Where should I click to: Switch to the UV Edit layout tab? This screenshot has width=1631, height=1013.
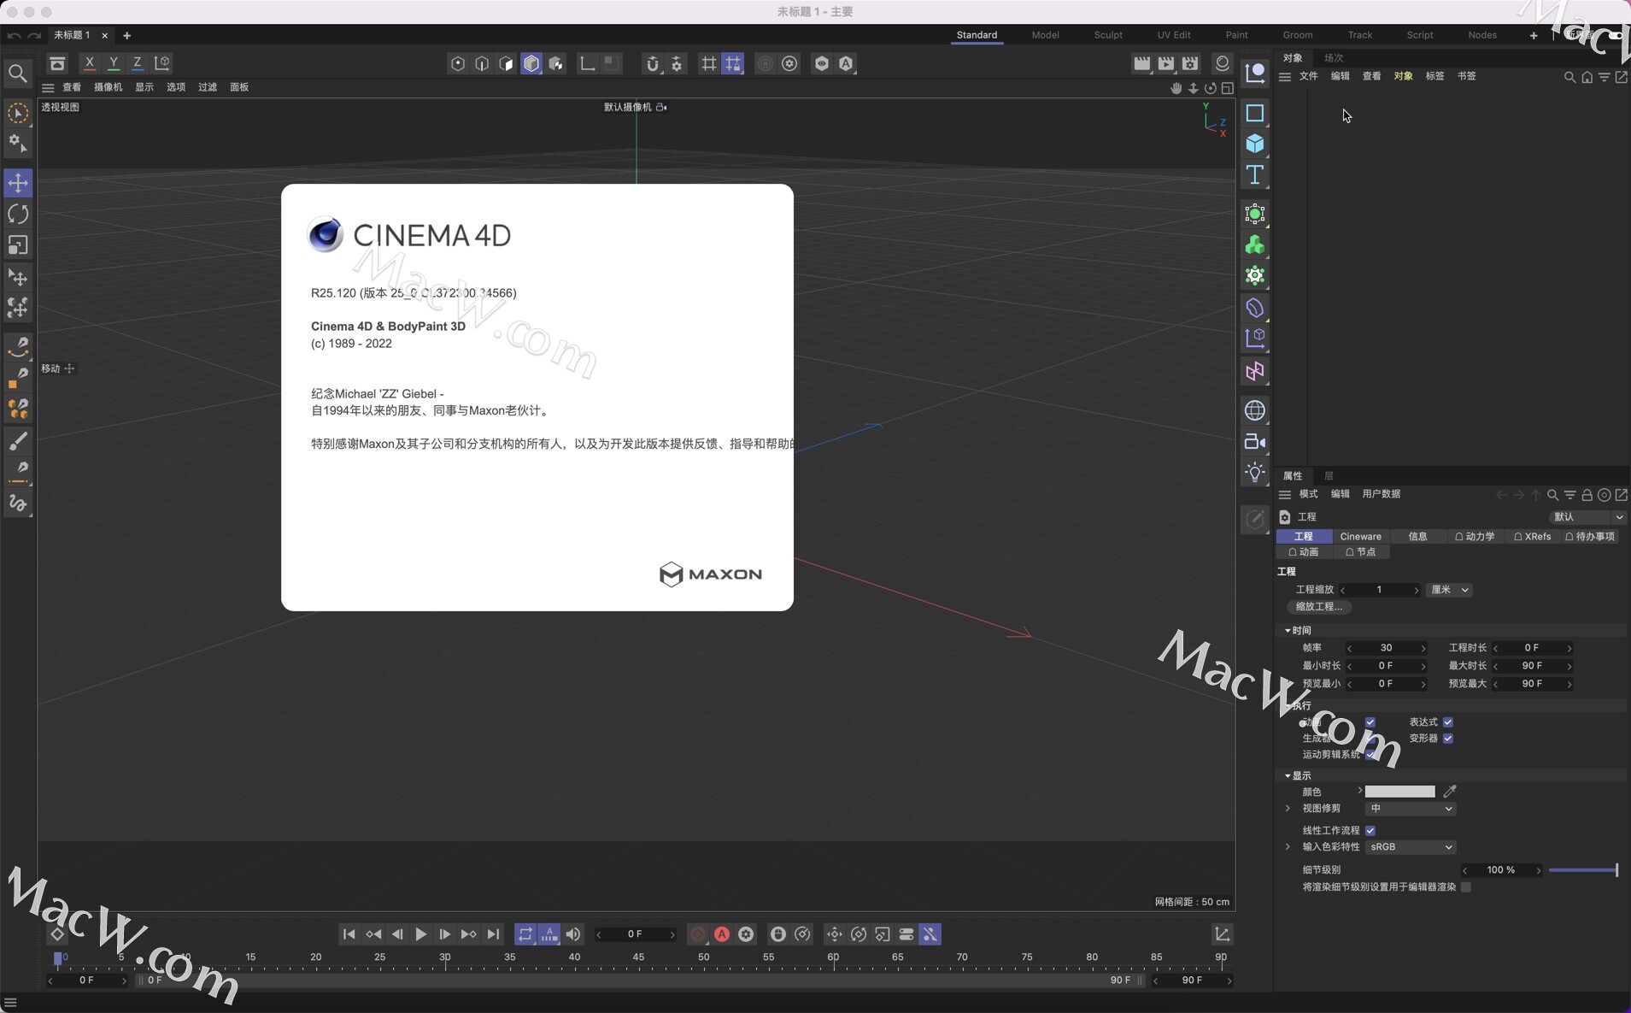click(x=1174, y=35)
